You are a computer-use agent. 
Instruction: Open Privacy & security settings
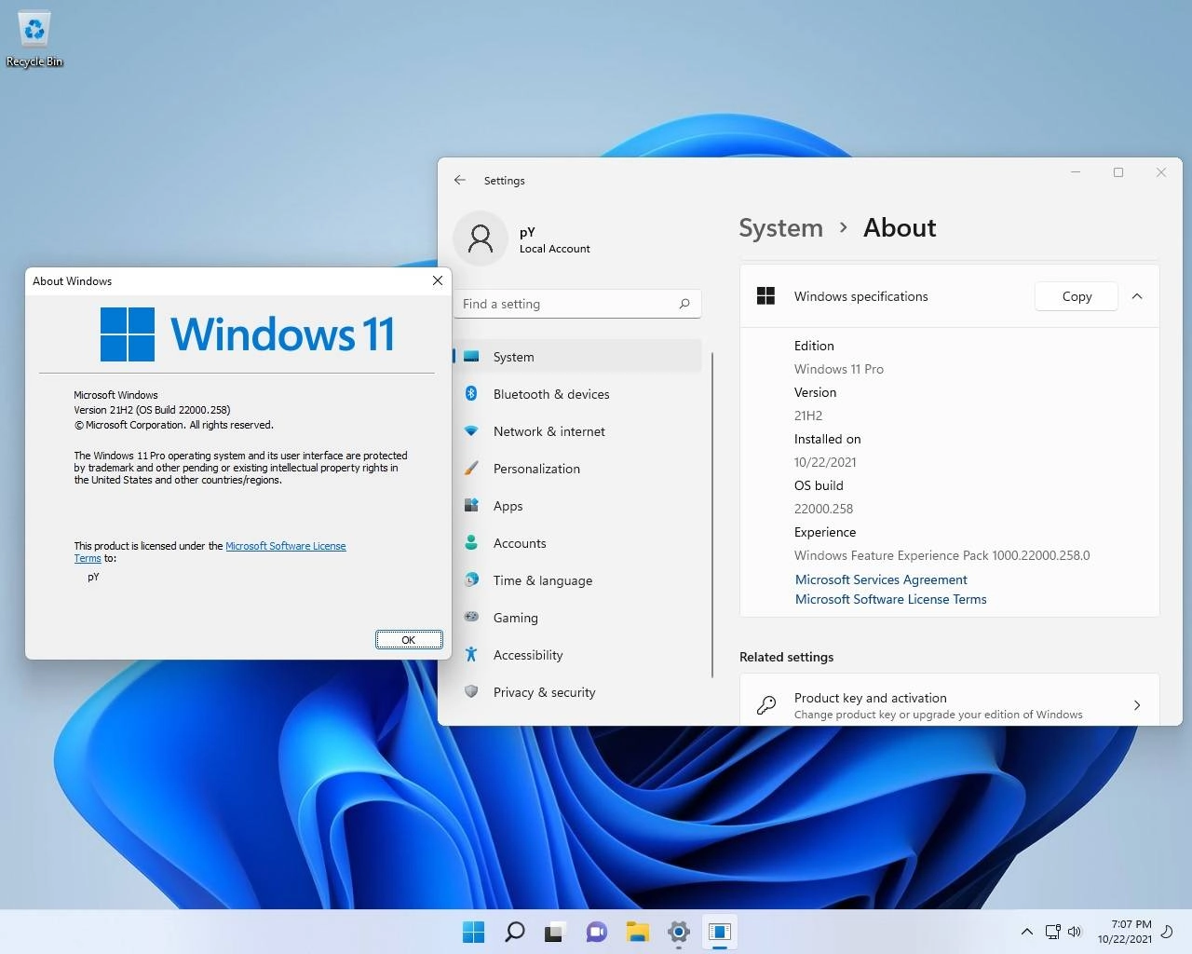point(577,692)
